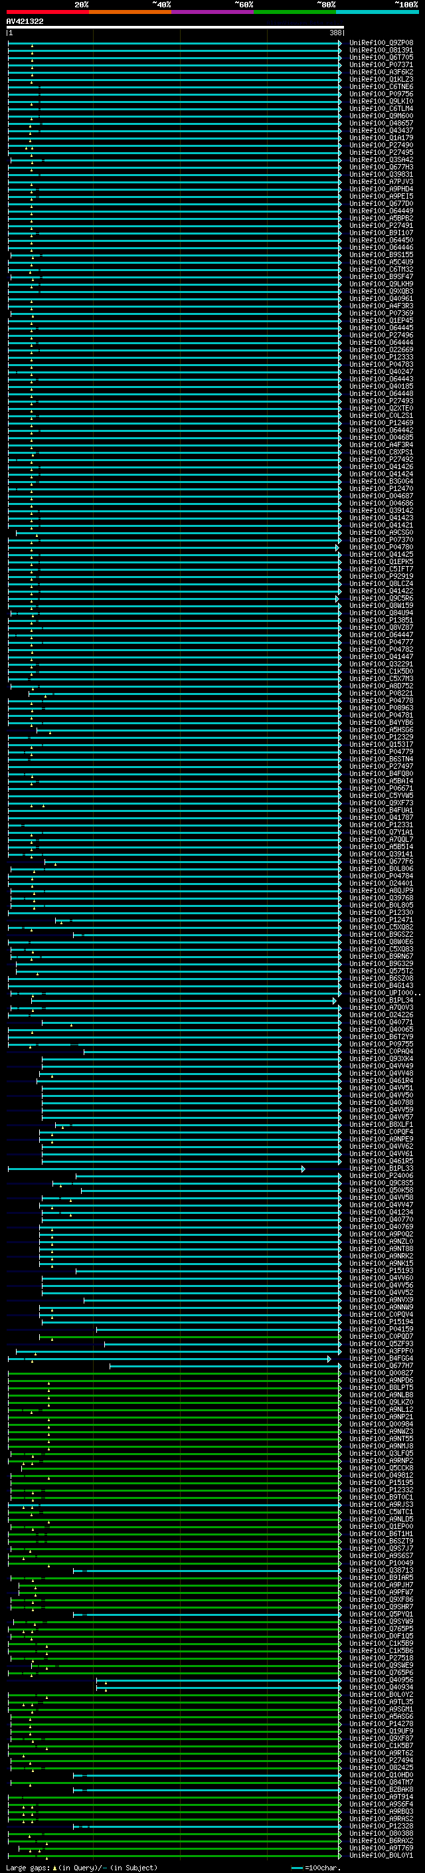Select the UniRef100_A9PHD4 label

381,189
